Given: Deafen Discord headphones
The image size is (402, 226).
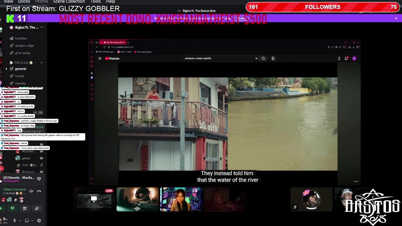Looking at the screenshot, I should coord(27,221).
